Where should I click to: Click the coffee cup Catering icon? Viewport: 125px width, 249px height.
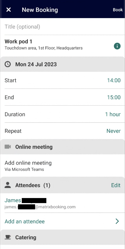pyautogui.click(x=8, y=237)
